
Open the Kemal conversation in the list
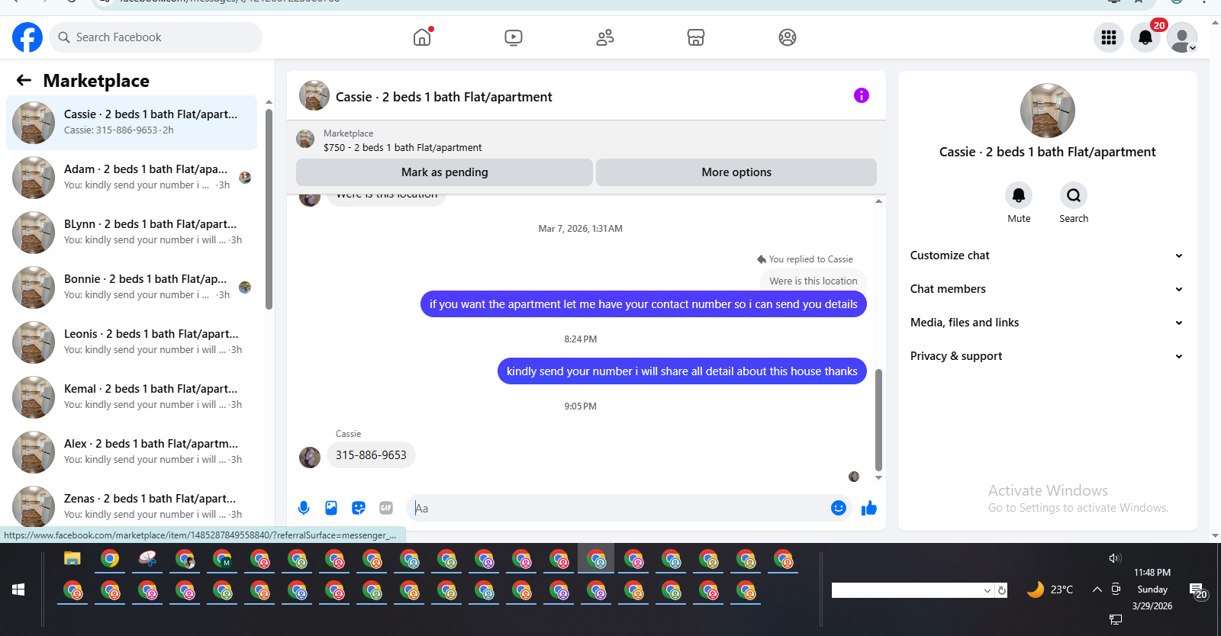pyautogui.click(x=131, y=397)
